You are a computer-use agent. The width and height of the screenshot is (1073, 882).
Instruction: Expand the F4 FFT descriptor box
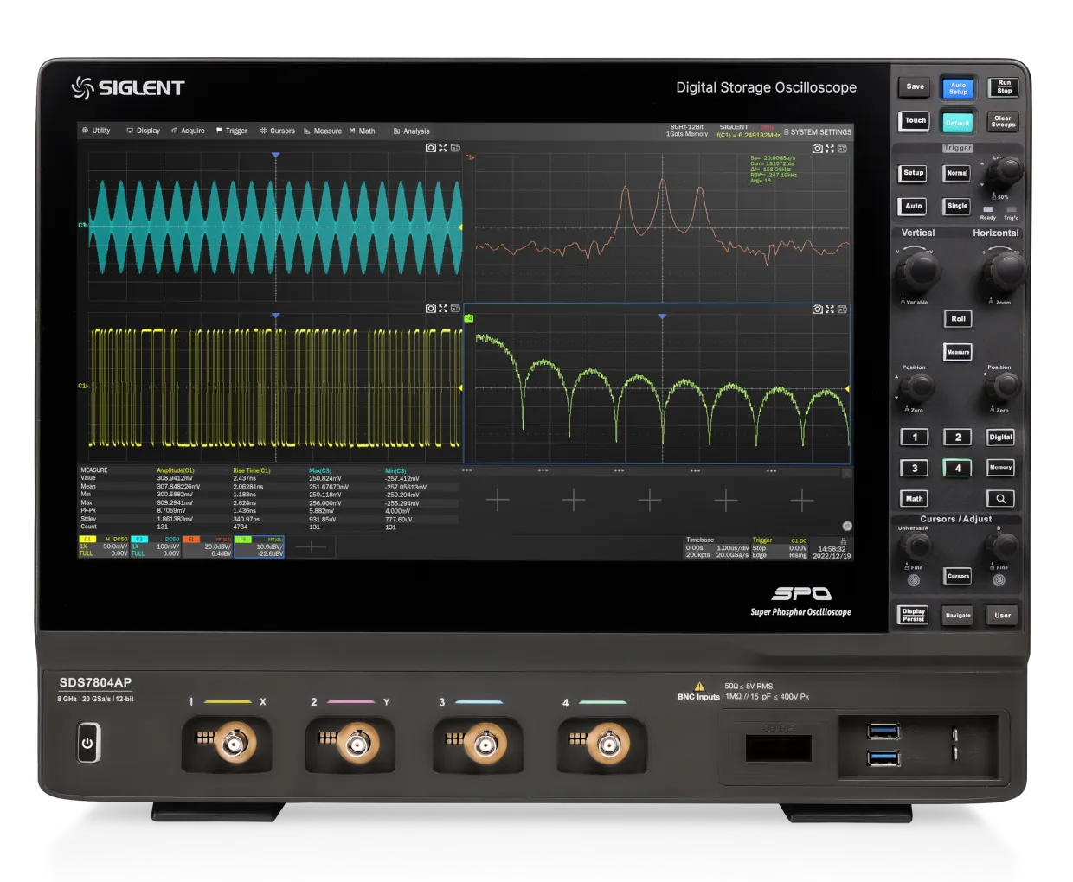[x=259, y=546]
